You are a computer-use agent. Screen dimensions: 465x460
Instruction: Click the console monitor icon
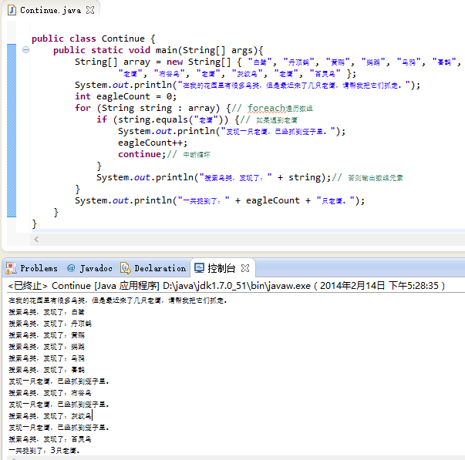click(x=199, y=268)
